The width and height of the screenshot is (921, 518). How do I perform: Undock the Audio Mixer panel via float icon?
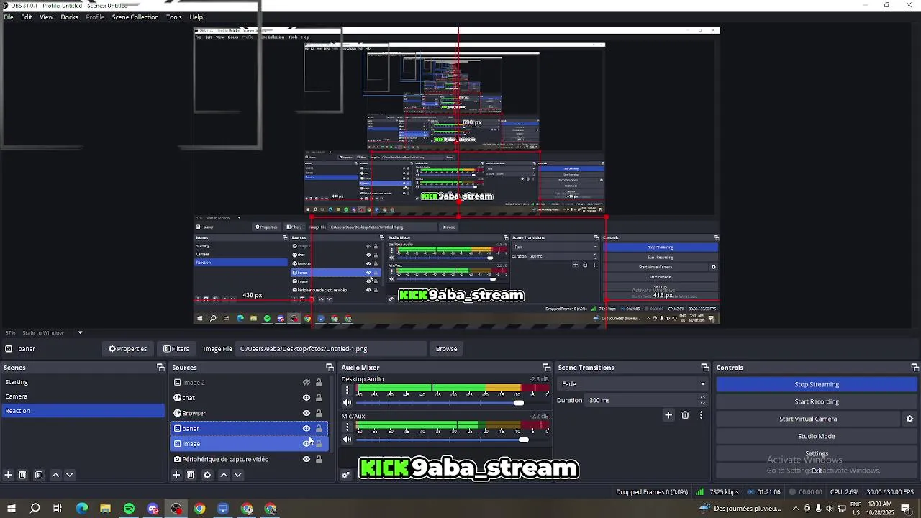point(546,368)
